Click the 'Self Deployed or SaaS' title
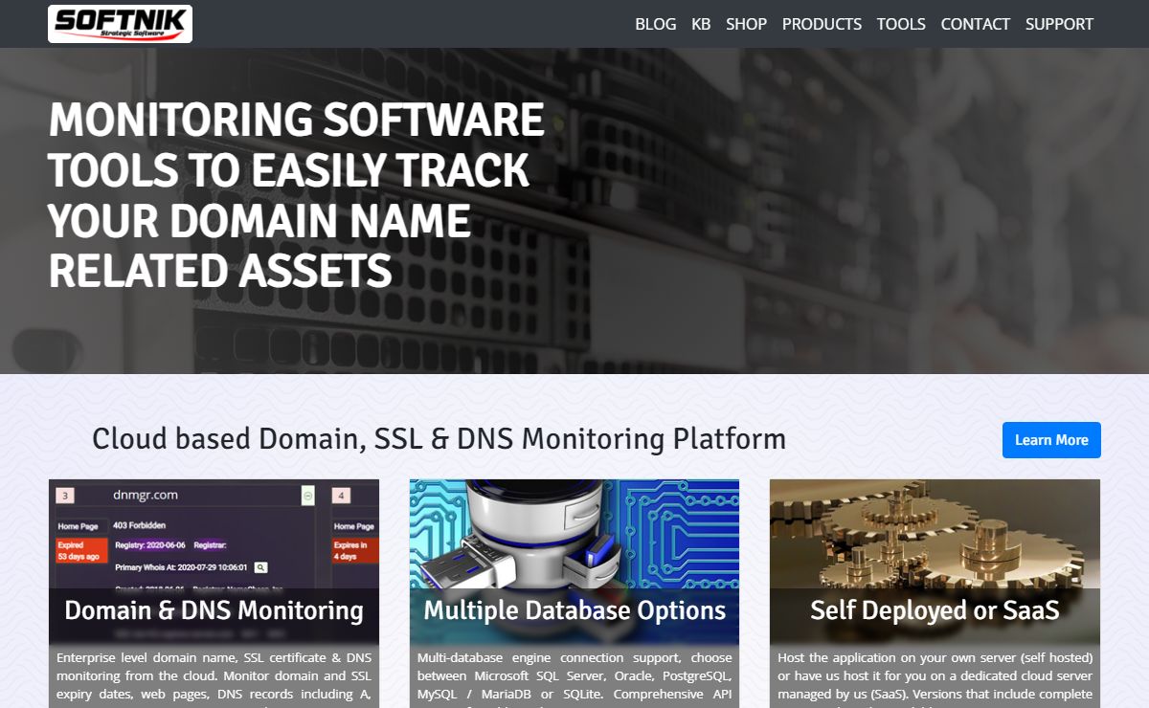Image resolution: width=1149 pixels, height=708 pixels. click(x=935, y=610)
